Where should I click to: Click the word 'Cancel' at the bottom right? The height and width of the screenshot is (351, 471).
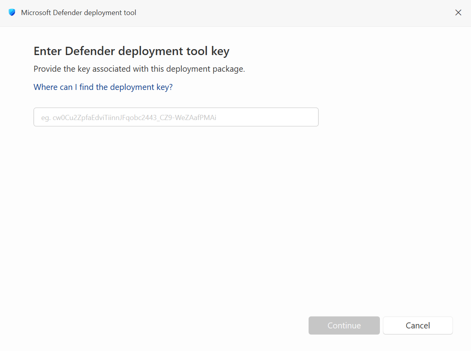[x=418, y=326]
